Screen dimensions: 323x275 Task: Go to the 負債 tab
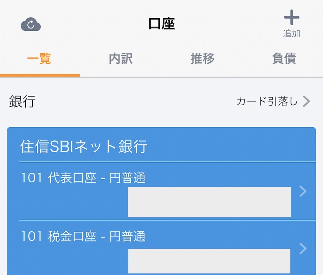[284, 59]
